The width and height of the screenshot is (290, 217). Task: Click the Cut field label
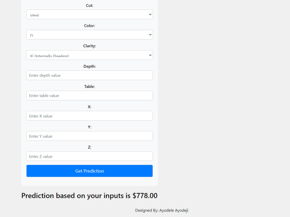[90, 5]
